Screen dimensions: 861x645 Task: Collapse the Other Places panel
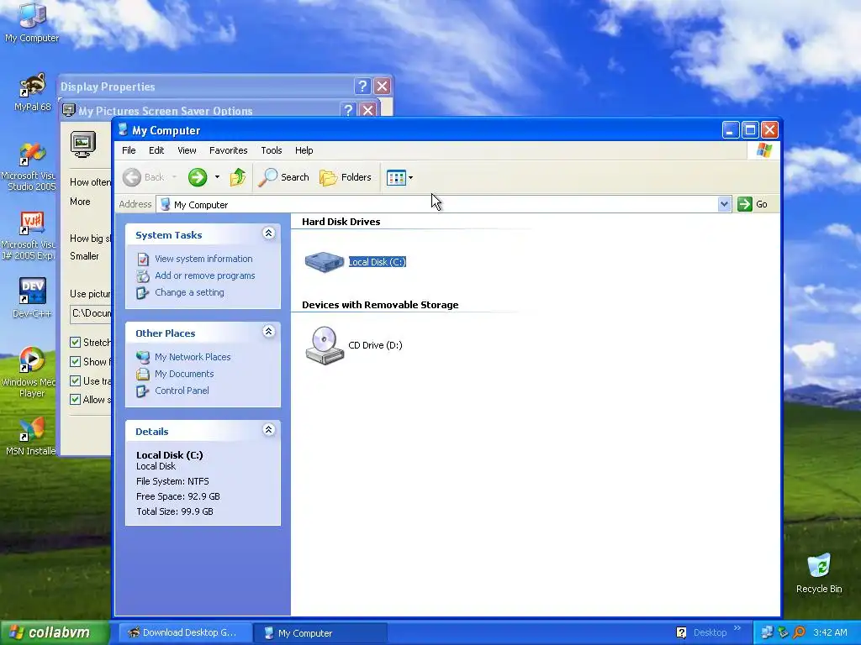[268, 332]
